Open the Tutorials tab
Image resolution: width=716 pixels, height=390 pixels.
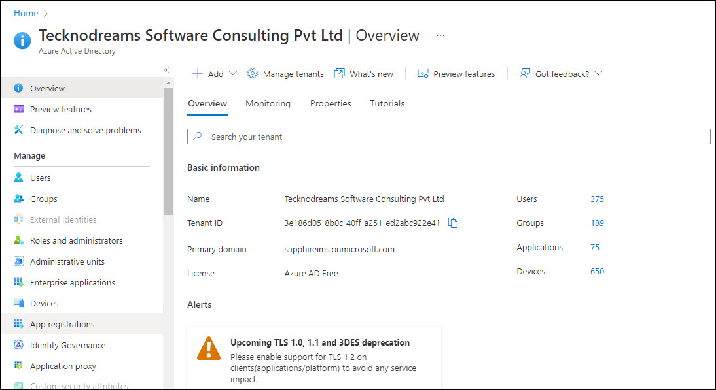click(387, 103)
